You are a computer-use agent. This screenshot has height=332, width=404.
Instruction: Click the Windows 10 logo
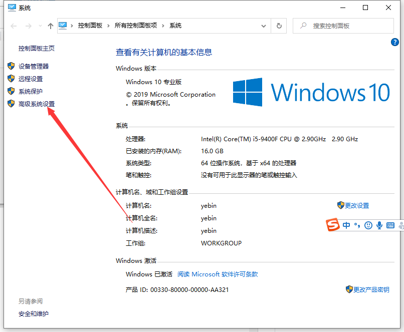coord(311,92)
